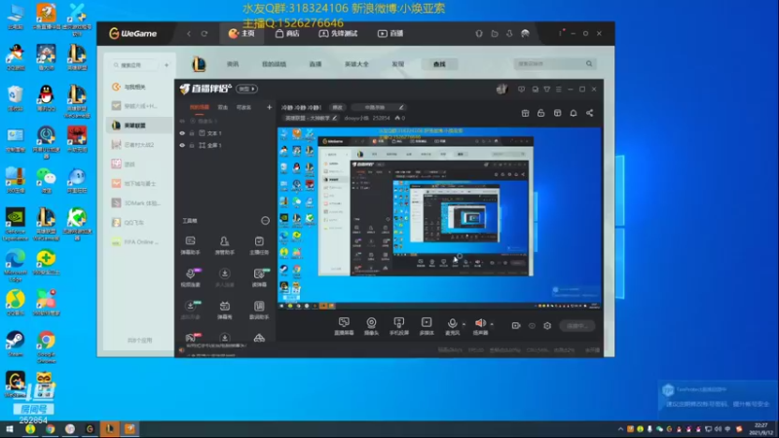Open the gift box icon in toolbar
Image resolution: width=779 pixels, height=438 pixels.
tap(525, 113)
